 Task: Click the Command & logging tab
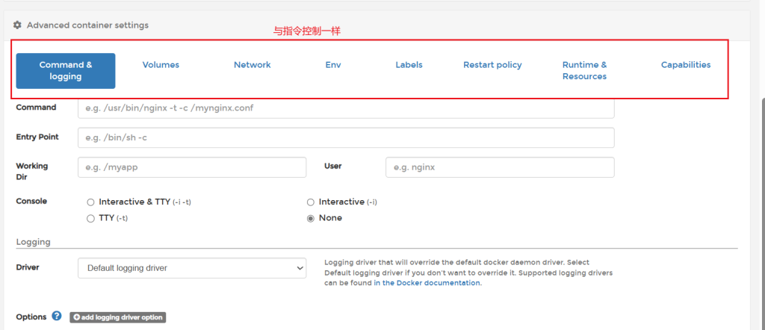pos(66,71)
